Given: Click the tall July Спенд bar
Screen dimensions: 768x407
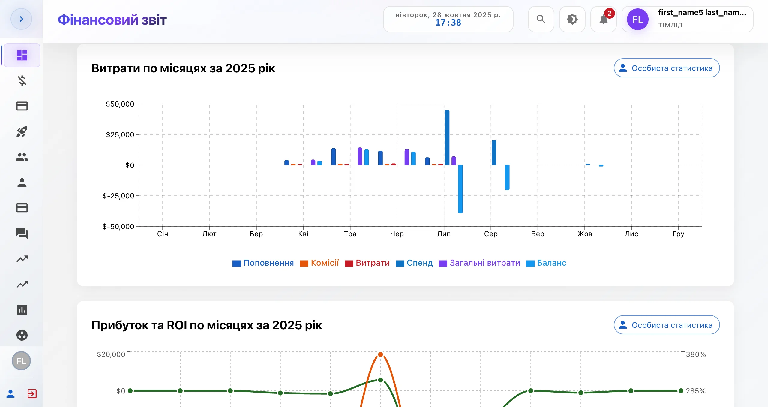Looking at the screenshot, I should coord(447,137).
